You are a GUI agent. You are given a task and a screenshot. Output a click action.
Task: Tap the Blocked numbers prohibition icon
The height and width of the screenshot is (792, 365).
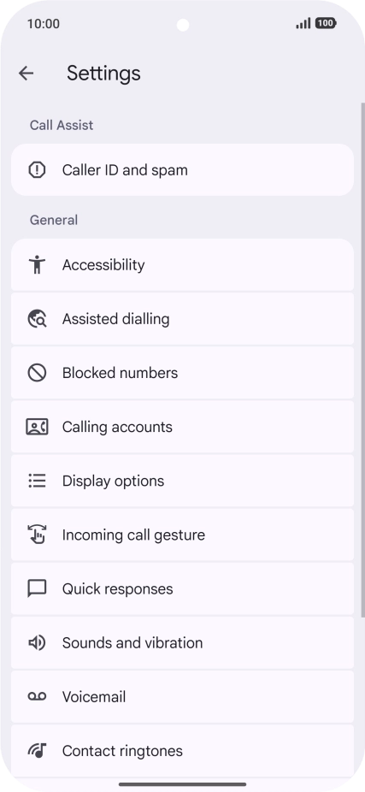pyautogui.click(x=37, y=373)
